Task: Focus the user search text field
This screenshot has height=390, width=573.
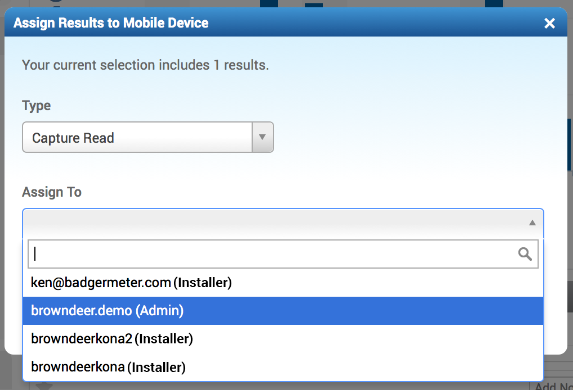Action: [x=270, y=254]
